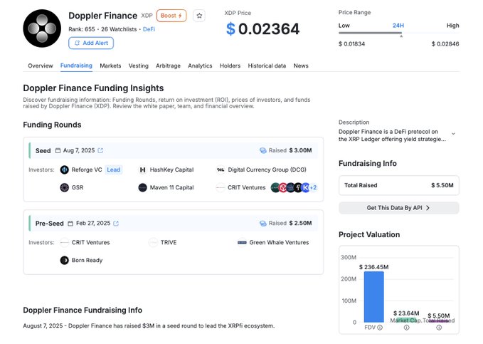Click the Boost button

click(x=171, y=16)
